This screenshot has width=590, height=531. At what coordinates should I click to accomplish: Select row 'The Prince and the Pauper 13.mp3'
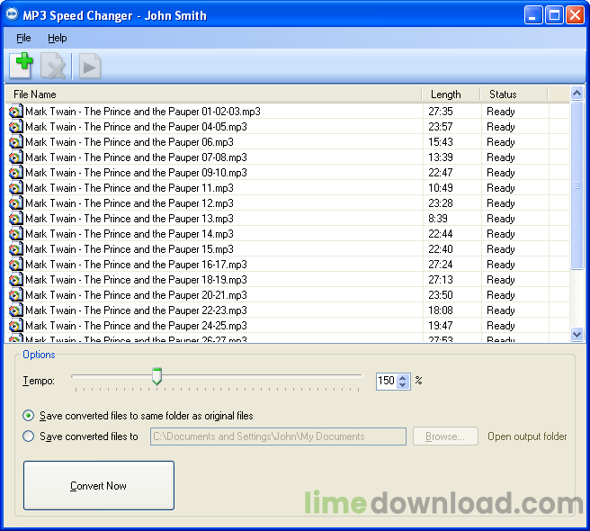click(288, 219)
